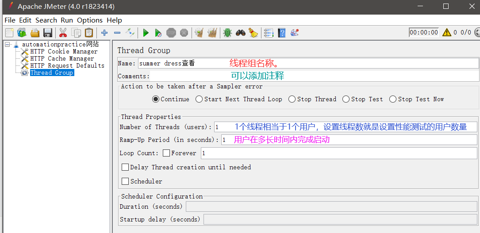Click the 00:00:00 elapsed time display

click(424, 32)
